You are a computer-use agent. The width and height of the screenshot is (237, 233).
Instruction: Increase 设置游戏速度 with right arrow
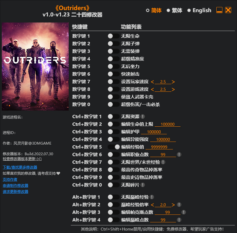point(173,89)
